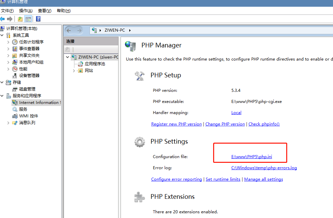Open the Check phpinfo() link
This screenshot has height=218, width=333.
264,124
